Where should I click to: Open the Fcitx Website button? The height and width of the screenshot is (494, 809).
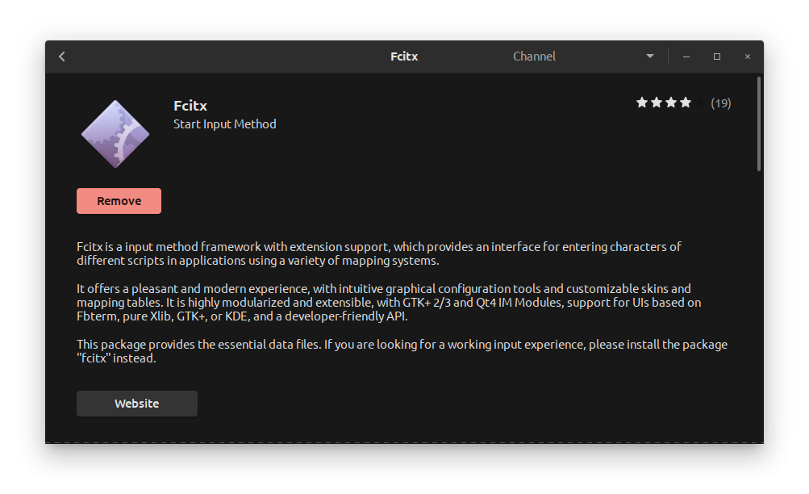coord(137,403)
